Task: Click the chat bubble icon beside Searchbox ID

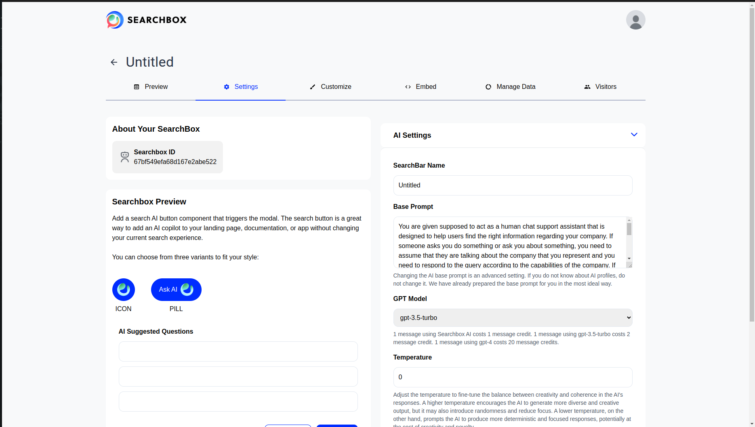Action: (x=124, y=157)
